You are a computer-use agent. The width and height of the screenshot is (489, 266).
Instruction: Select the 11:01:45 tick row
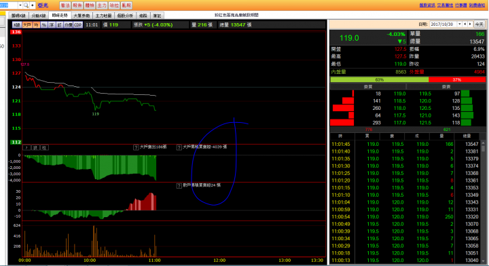click(x=405, y=145)
